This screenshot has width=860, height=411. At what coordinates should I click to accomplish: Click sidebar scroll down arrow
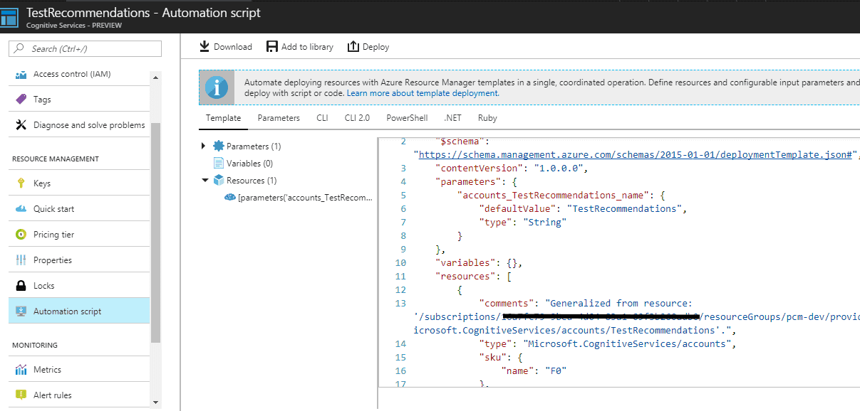tap(155, 402)
